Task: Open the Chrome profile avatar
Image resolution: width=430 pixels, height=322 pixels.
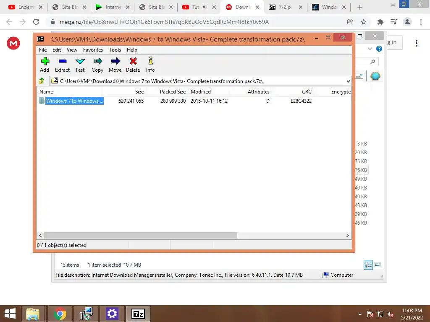Action: pyautogui.click(x=407, y=22)
